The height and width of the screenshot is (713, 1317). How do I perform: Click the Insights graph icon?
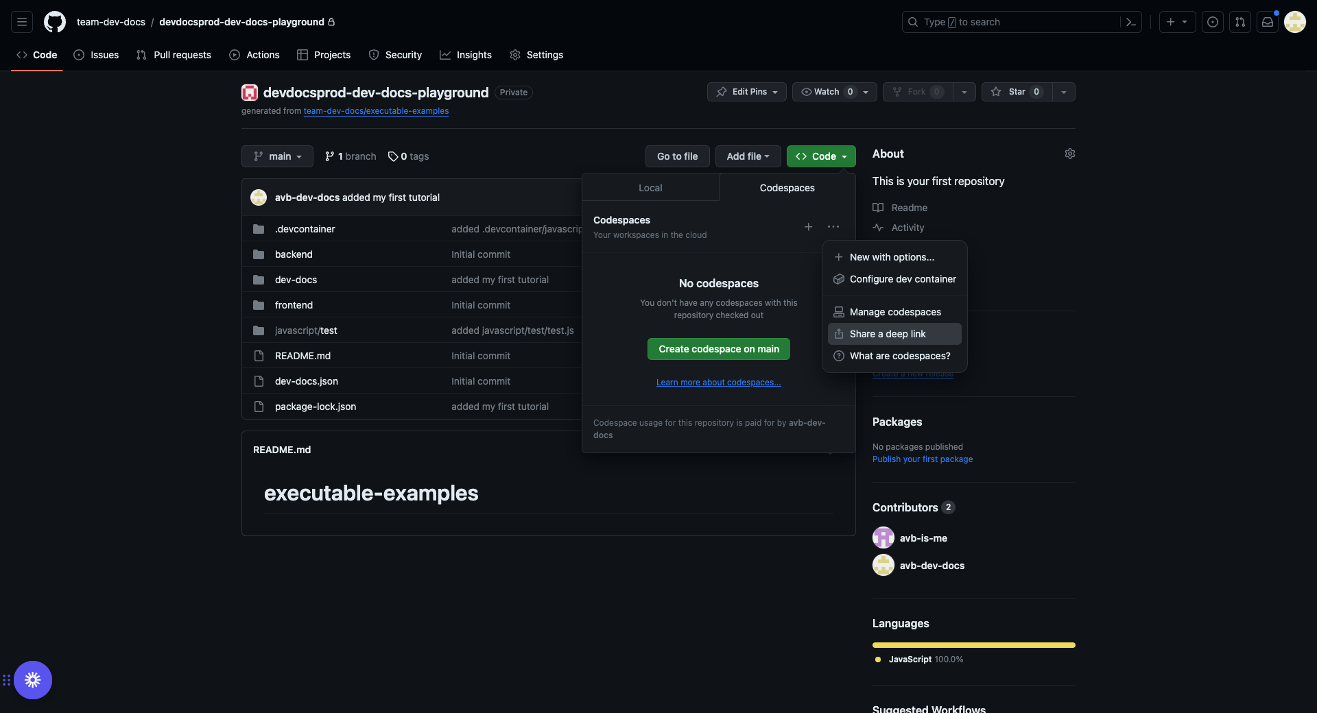pos(446,55)
